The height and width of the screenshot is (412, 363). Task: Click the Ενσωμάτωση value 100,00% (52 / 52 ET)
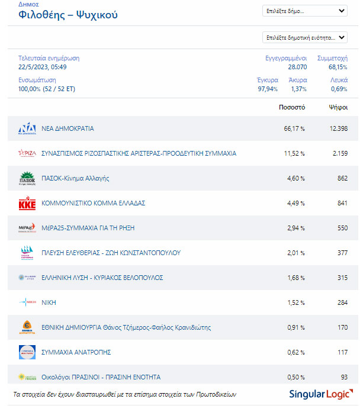click(x=47, y=89)
